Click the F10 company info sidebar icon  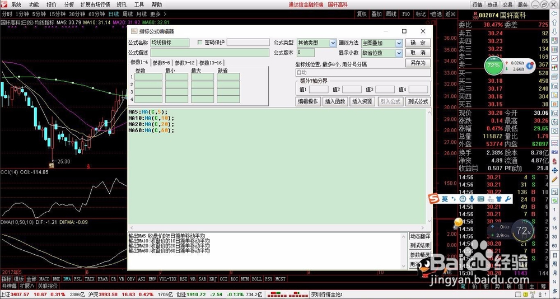[554, 86]
